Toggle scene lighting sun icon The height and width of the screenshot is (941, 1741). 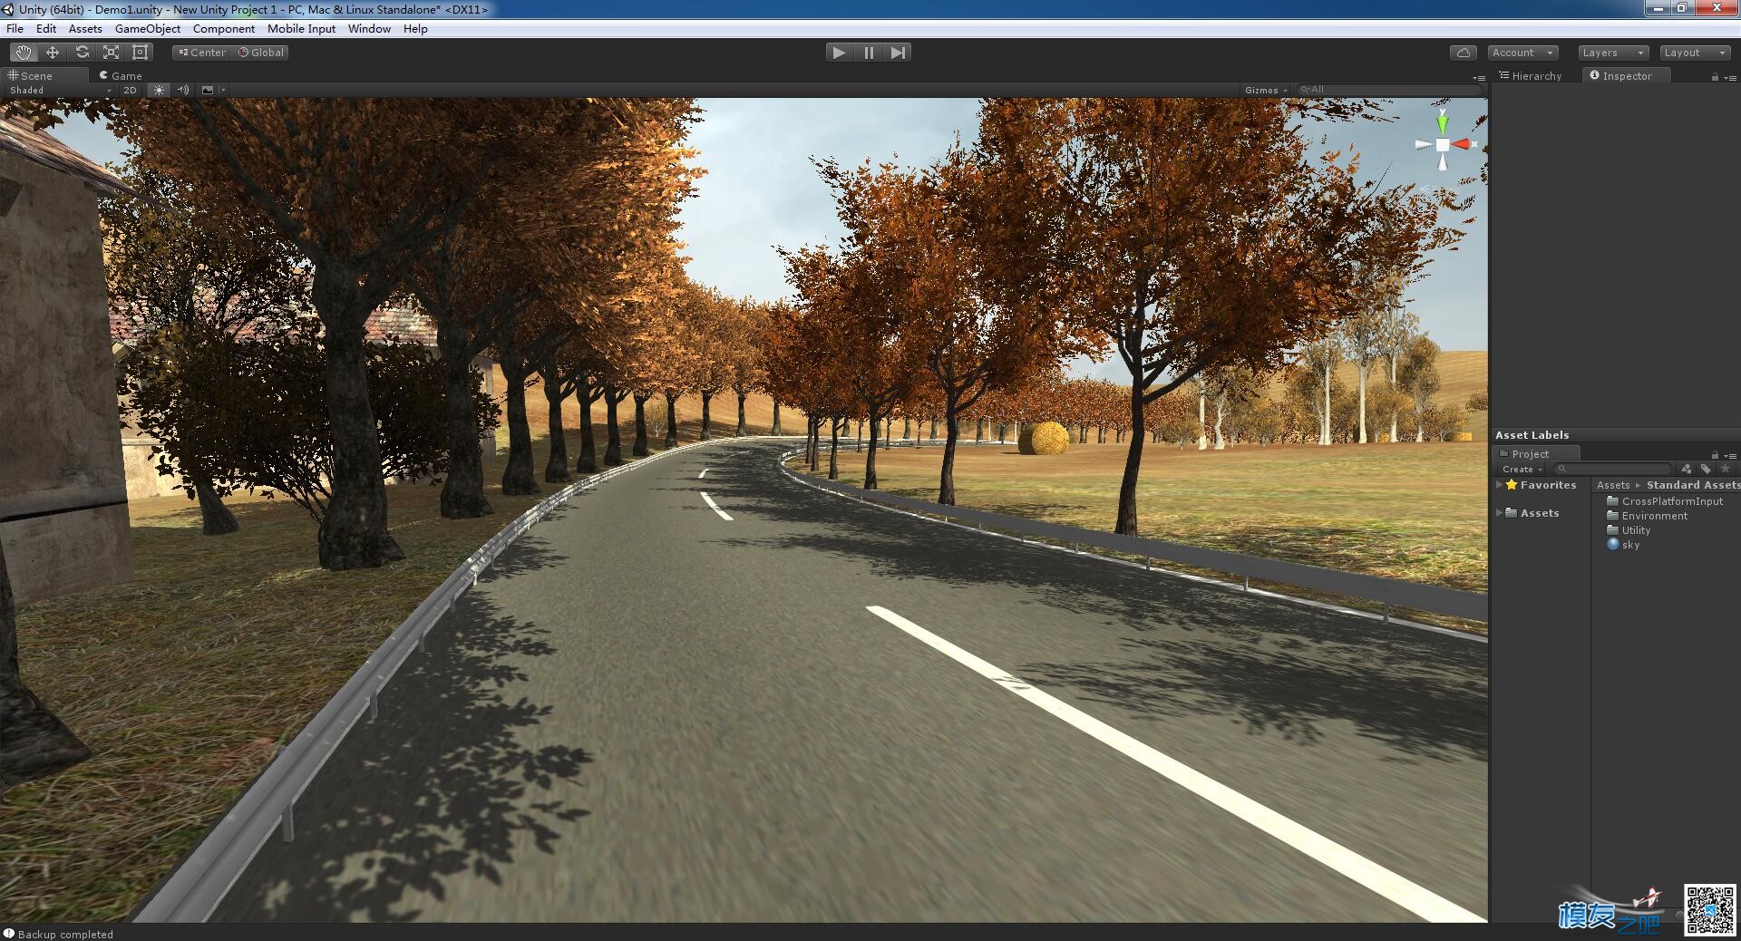(x=160, y=91)
